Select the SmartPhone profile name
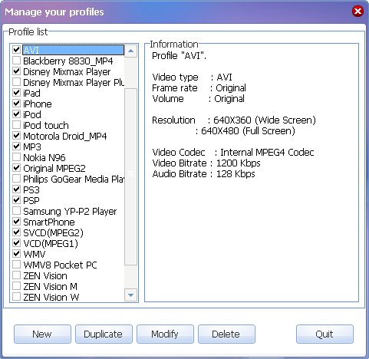The image size is (369, 359). coord(49,222)
